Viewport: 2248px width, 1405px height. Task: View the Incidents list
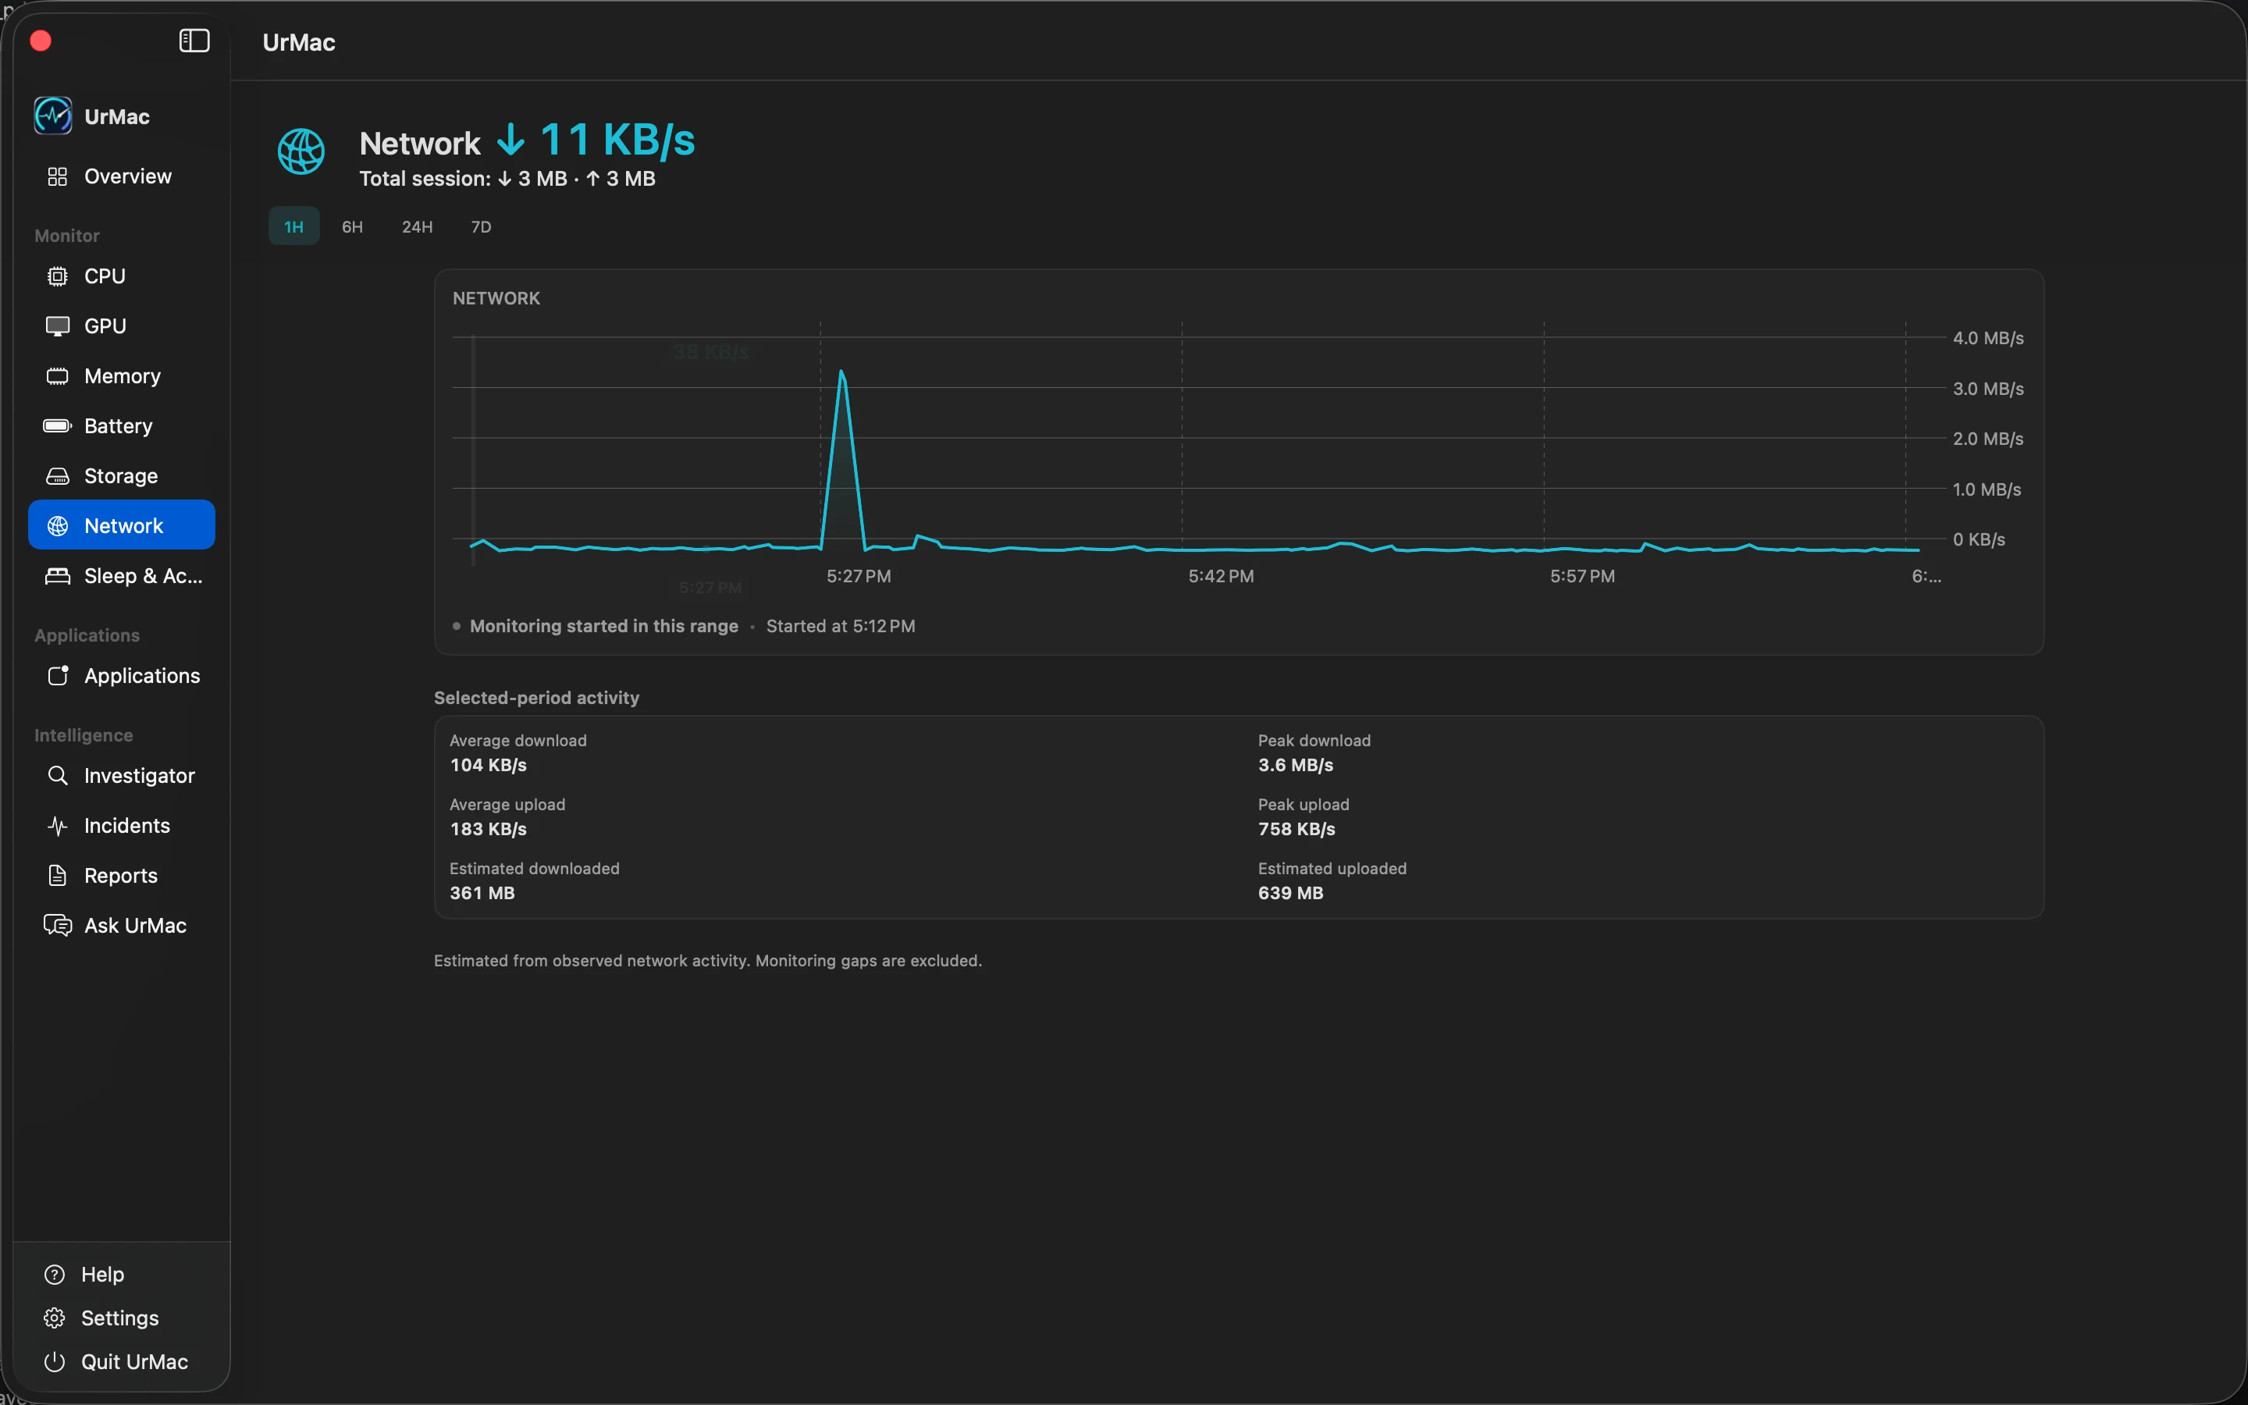click(122, 825)
